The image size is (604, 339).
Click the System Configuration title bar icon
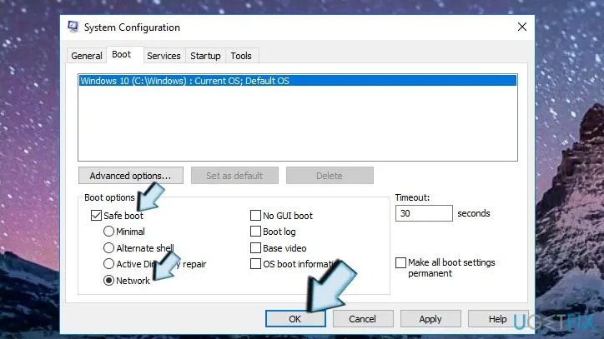click(73, 27)
